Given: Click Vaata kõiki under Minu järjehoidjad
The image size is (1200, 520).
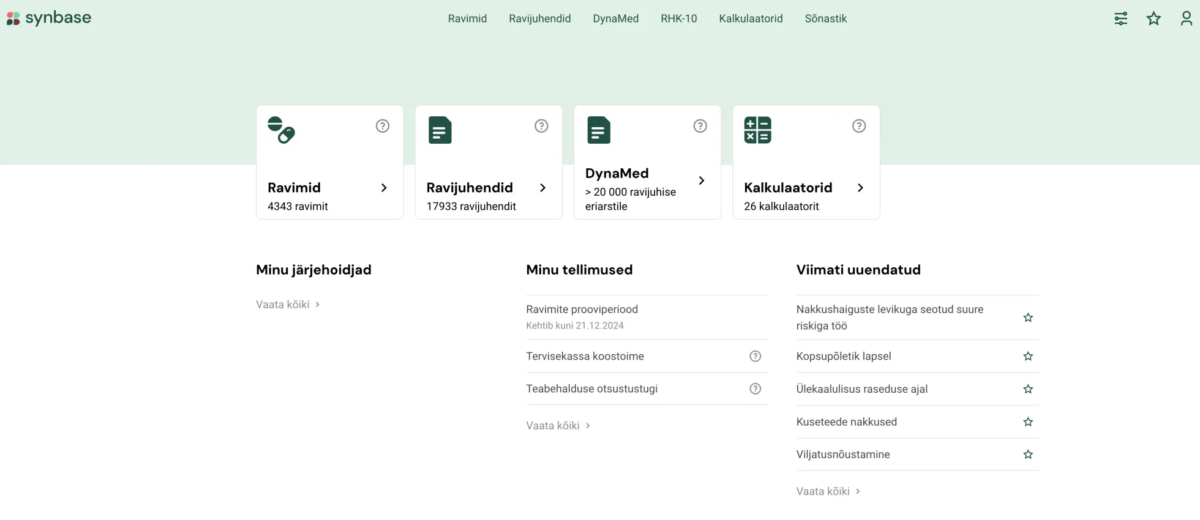Looking at the screenshot, I should pyautogui.click(x=288, y=305).
